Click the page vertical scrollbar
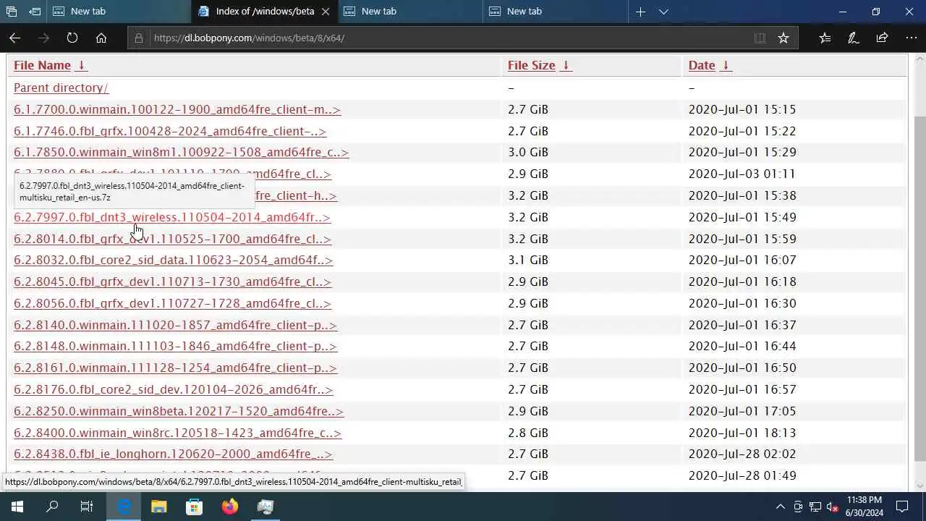Image resolution: width=926 pixels, height=521 pixels. coord(919,289)
